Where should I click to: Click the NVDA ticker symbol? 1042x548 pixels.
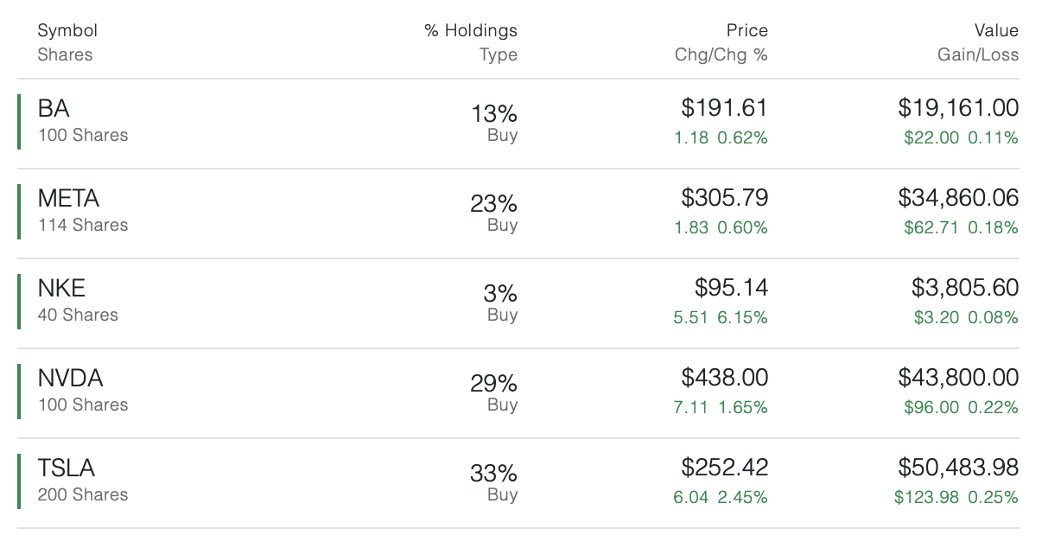70,379
